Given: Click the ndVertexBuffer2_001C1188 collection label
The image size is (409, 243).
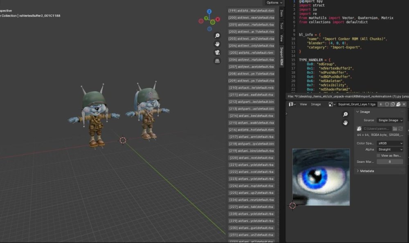Looking at the screenshot, I should coord(40,16).
